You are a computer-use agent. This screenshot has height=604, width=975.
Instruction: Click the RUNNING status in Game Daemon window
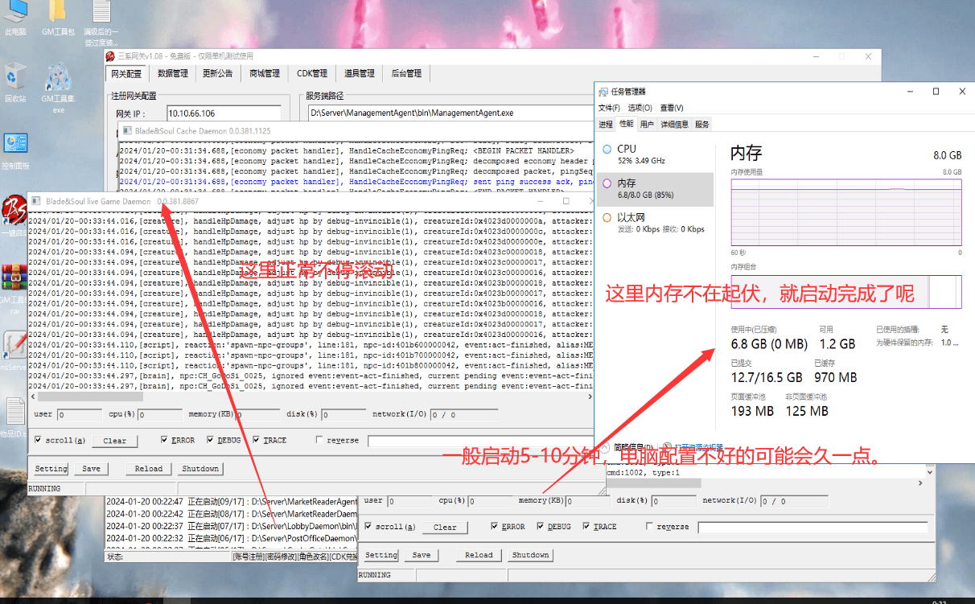click(44, 488)
